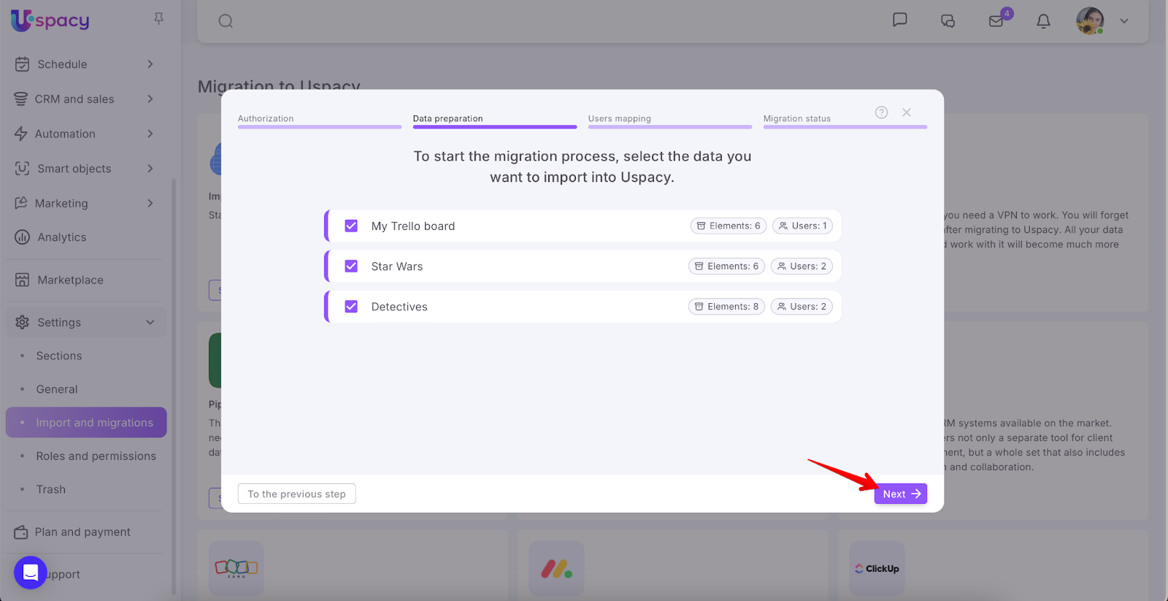Click the help question mark icon

pyautogui.click(x=881, y=112)
